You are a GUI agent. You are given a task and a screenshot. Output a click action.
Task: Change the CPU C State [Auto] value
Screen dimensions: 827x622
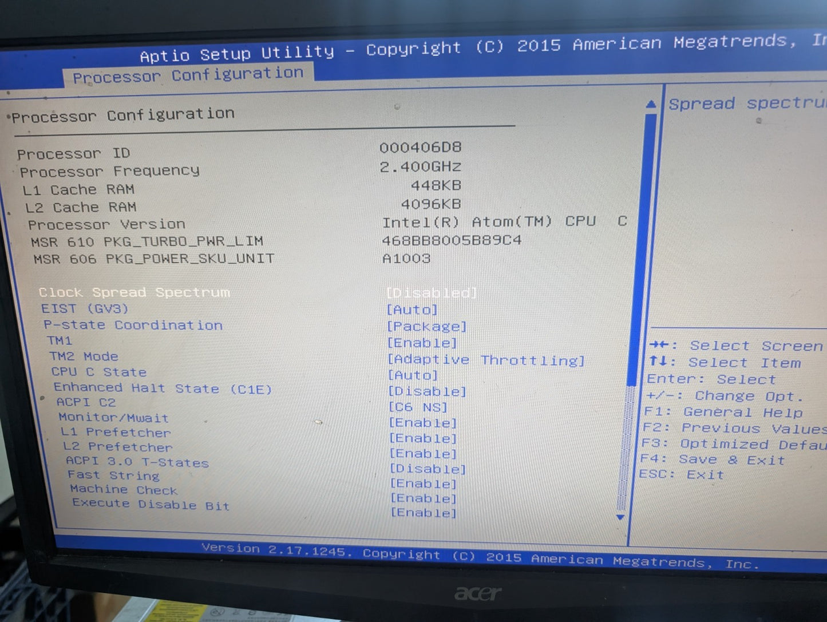tap(413, 375)
